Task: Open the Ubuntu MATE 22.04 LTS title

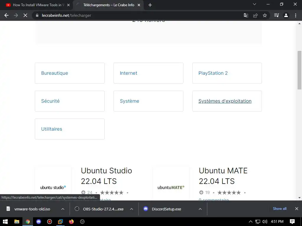Action: (223, 176)
